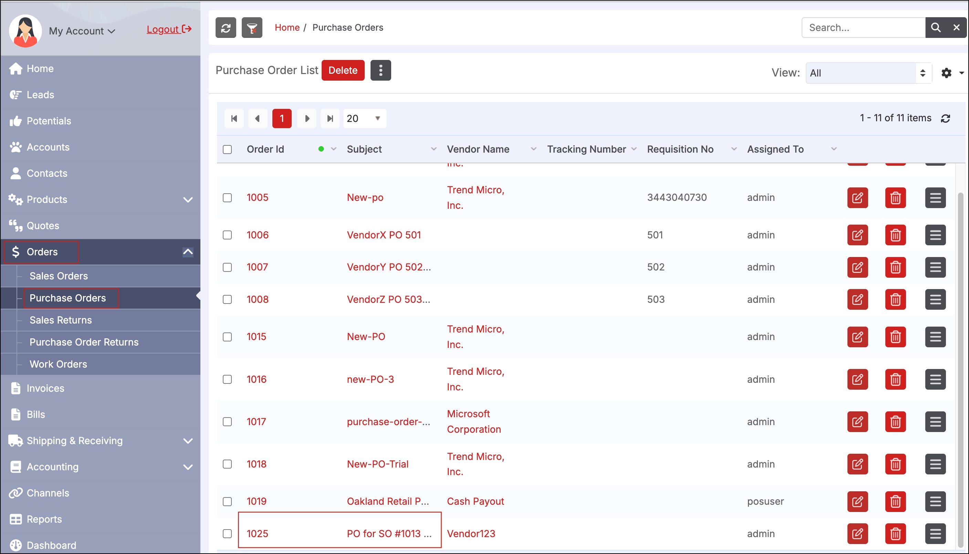The image size is (969, 554).
Task: Jump to last page of list
Action: point(330,118)
